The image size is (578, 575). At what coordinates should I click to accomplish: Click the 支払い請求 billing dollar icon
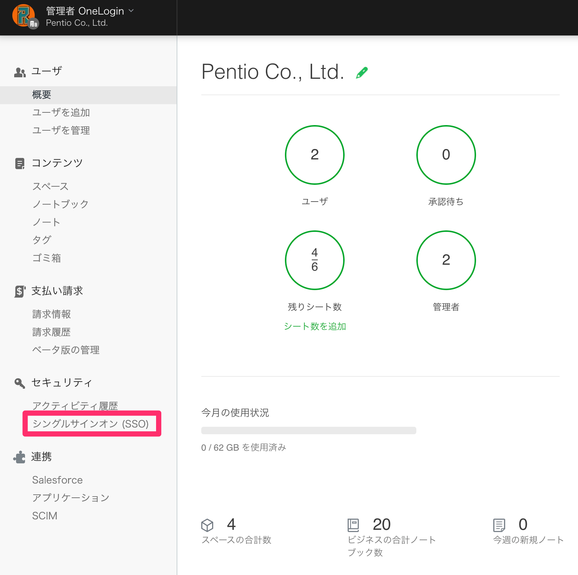click(x=20, y=291)
